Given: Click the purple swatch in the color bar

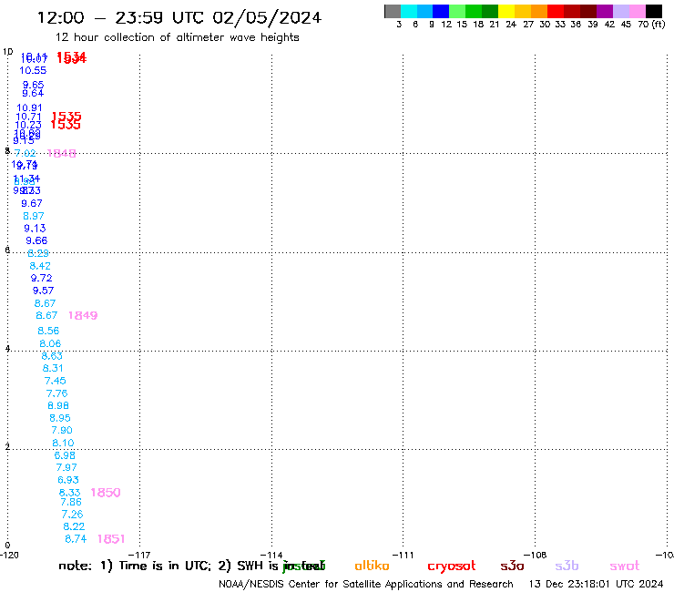Looking at the screenshot, I should 605,11.
